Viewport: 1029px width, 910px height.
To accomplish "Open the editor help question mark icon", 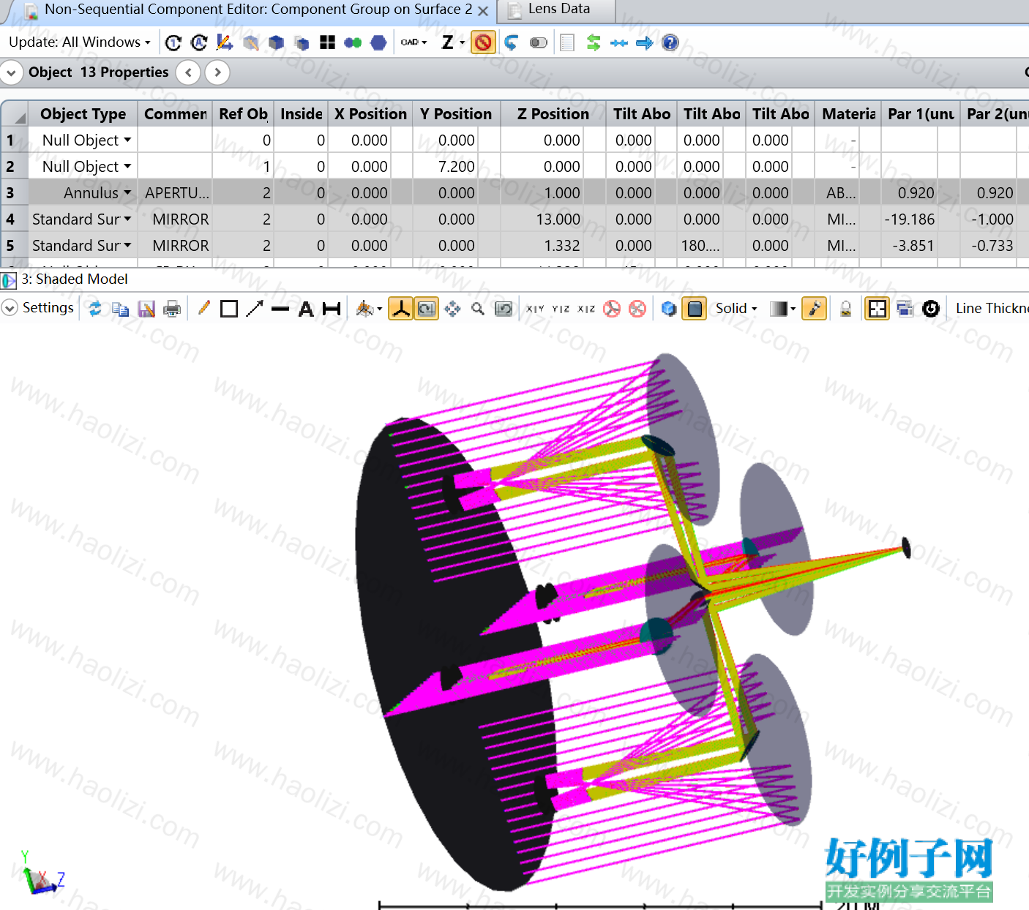I will 670,42.
